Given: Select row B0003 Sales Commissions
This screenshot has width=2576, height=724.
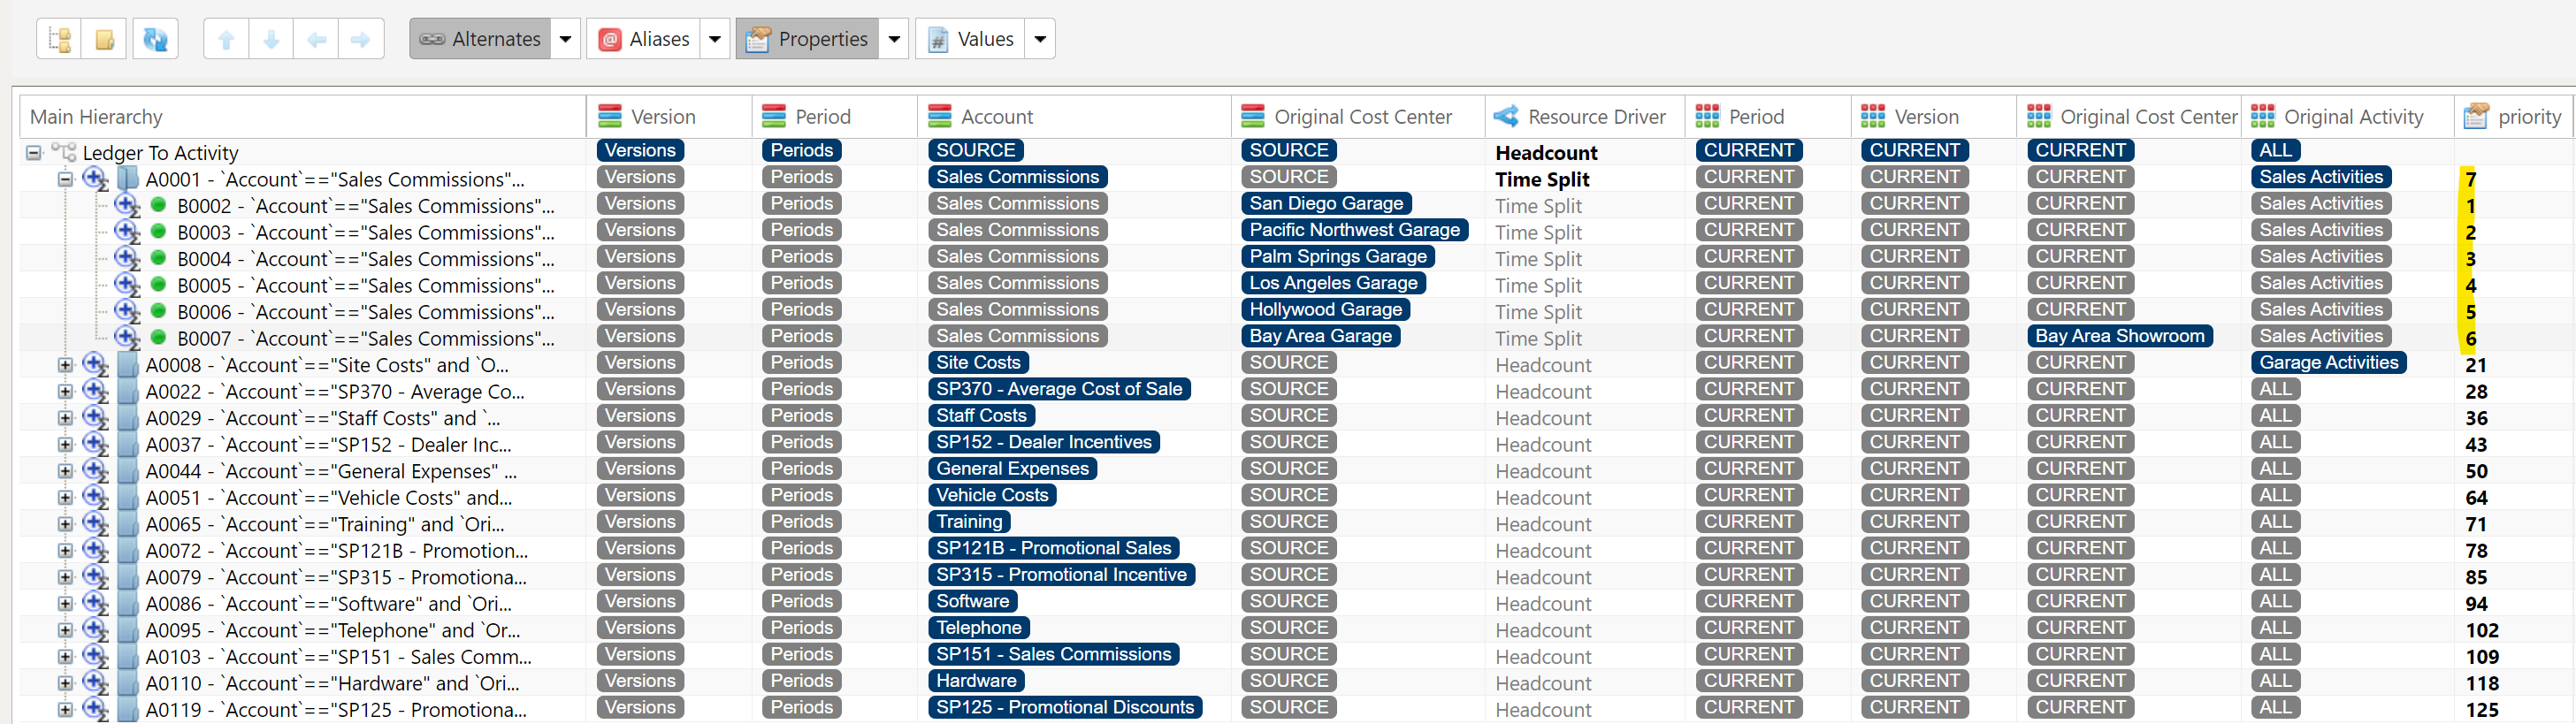Looking at the screenshot, I should 366,232.
